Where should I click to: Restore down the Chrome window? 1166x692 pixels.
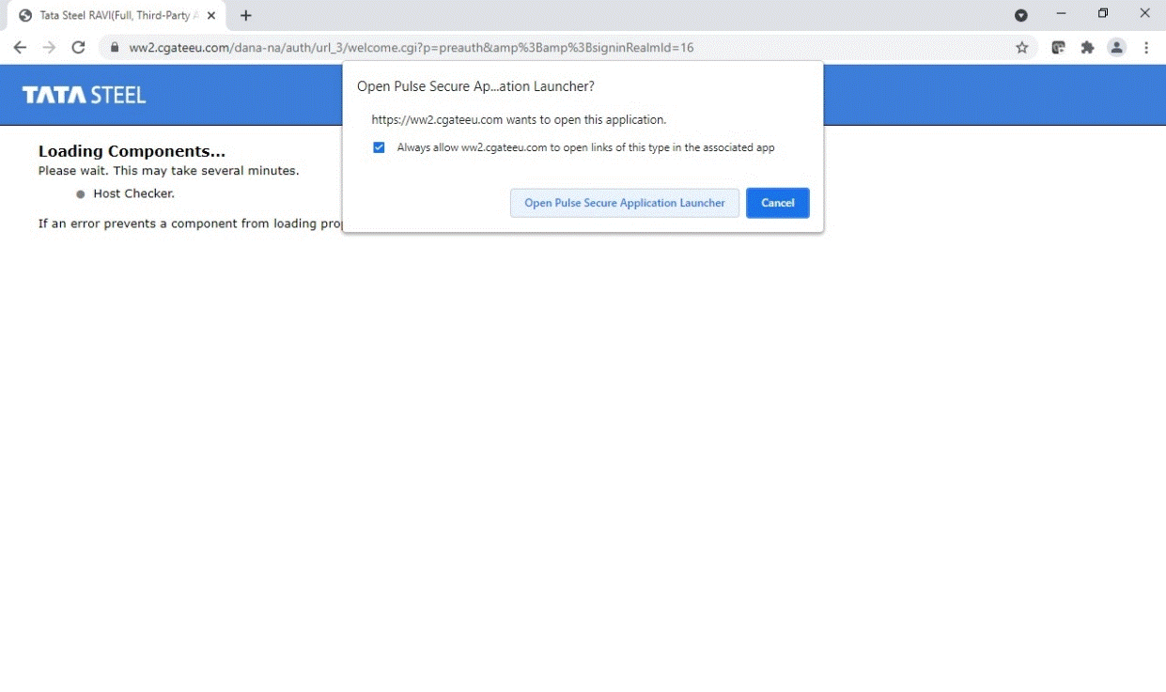[1103, 14]
